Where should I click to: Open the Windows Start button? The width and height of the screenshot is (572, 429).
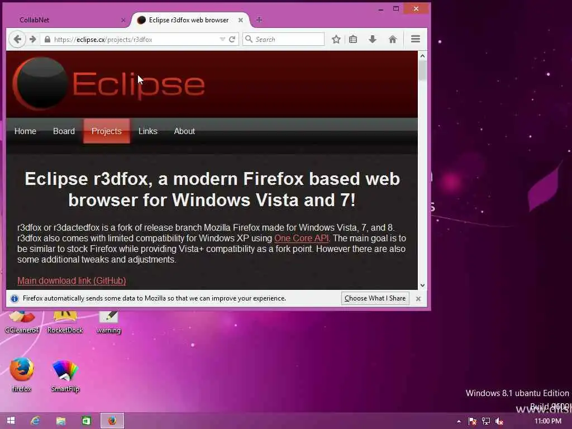11,421
